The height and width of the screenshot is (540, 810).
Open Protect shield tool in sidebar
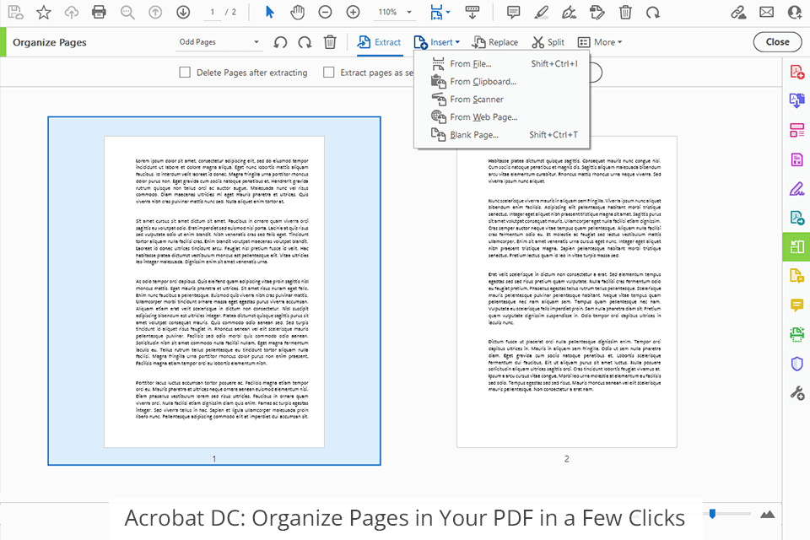(x=796, y=364)
